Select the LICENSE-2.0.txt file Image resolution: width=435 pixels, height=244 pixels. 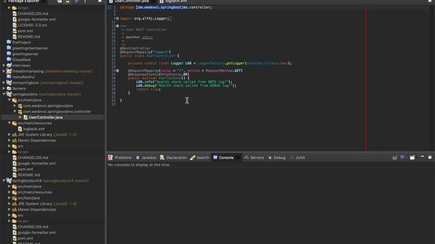pyautogui.click(x=32, y=25)
